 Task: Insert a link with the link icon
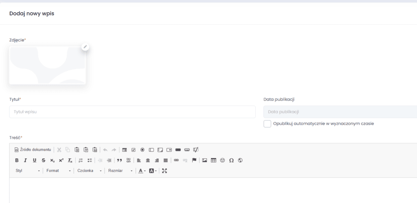tap(176, 160)
